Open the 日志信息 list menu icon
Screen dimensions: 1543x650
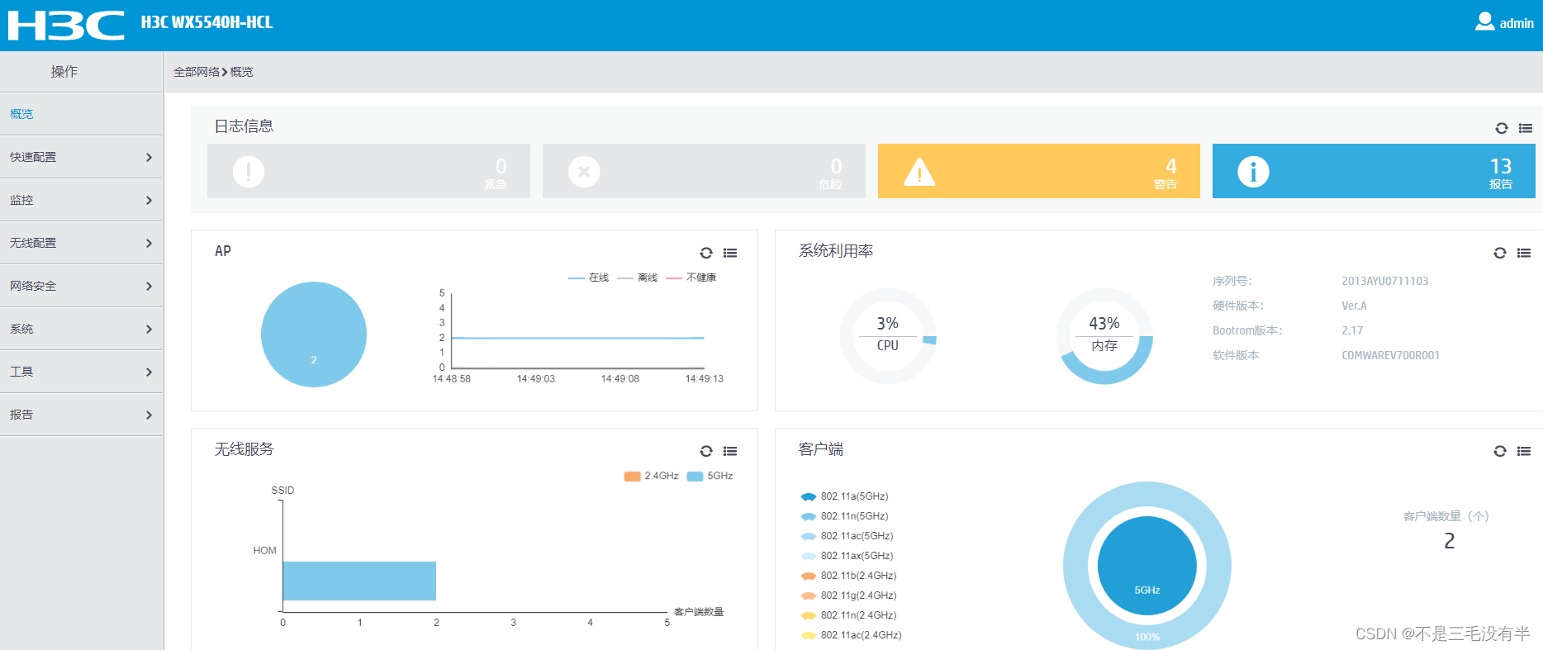point(1526,128)
